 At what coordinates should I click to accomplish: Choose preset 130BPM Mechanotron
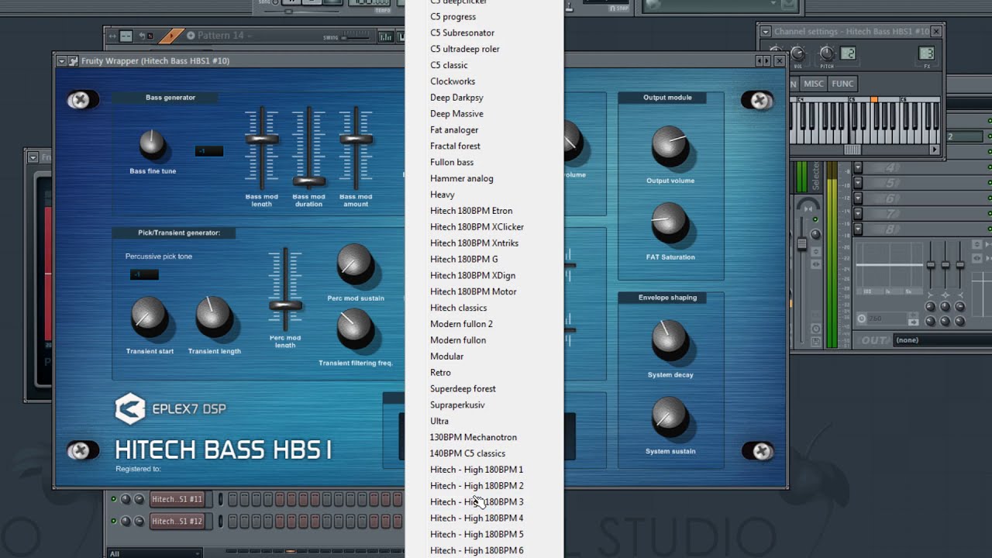point(474,437)
